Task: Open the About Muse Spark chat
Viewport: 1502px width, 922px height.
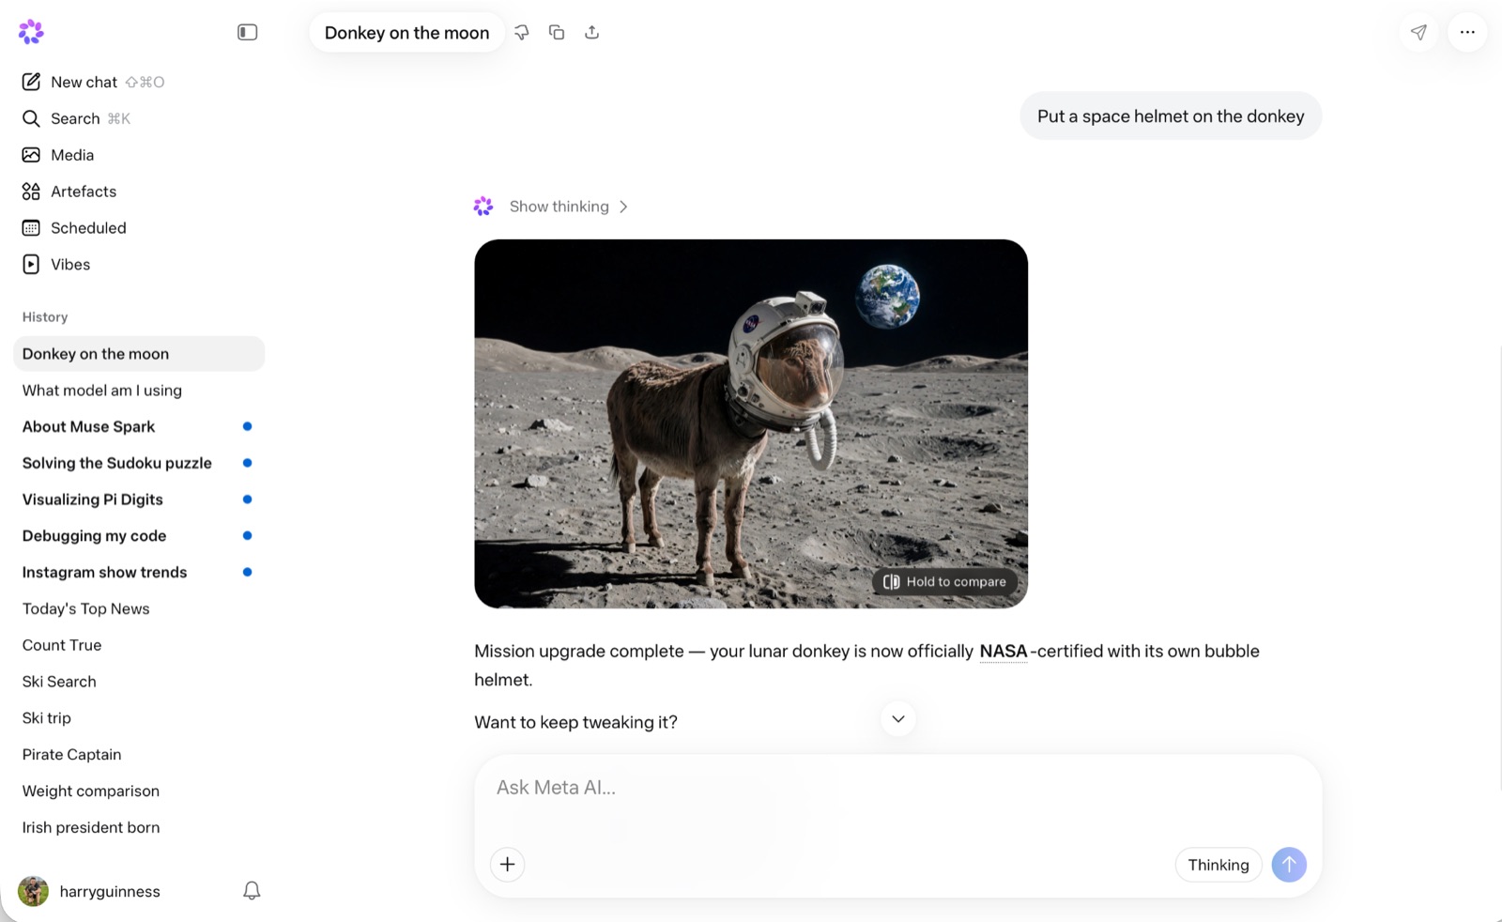Action: 139,427
